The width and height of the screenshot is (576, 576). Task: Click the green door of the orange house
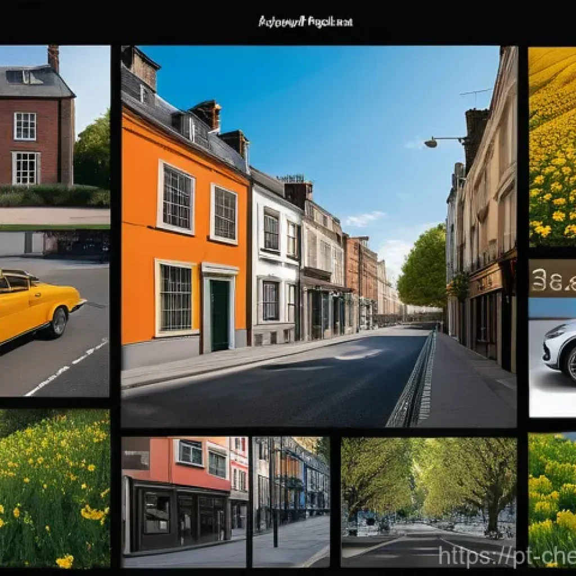tap(219, 315)
